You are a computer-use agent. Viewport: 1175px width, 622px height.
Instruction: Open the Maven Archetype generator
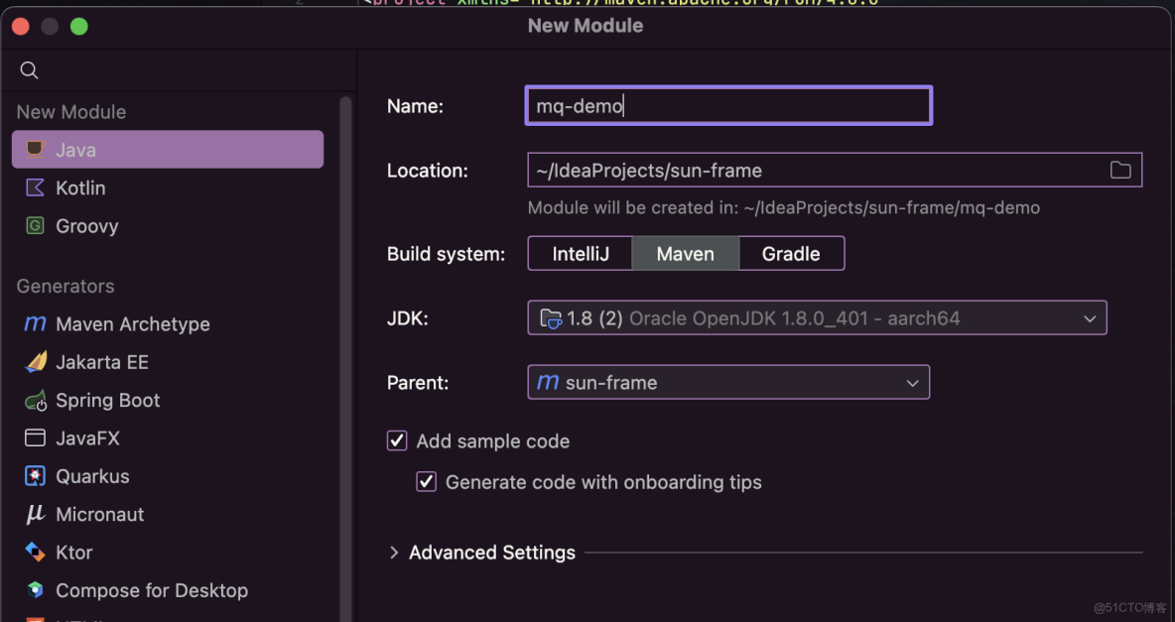click(x=130, y=323)
